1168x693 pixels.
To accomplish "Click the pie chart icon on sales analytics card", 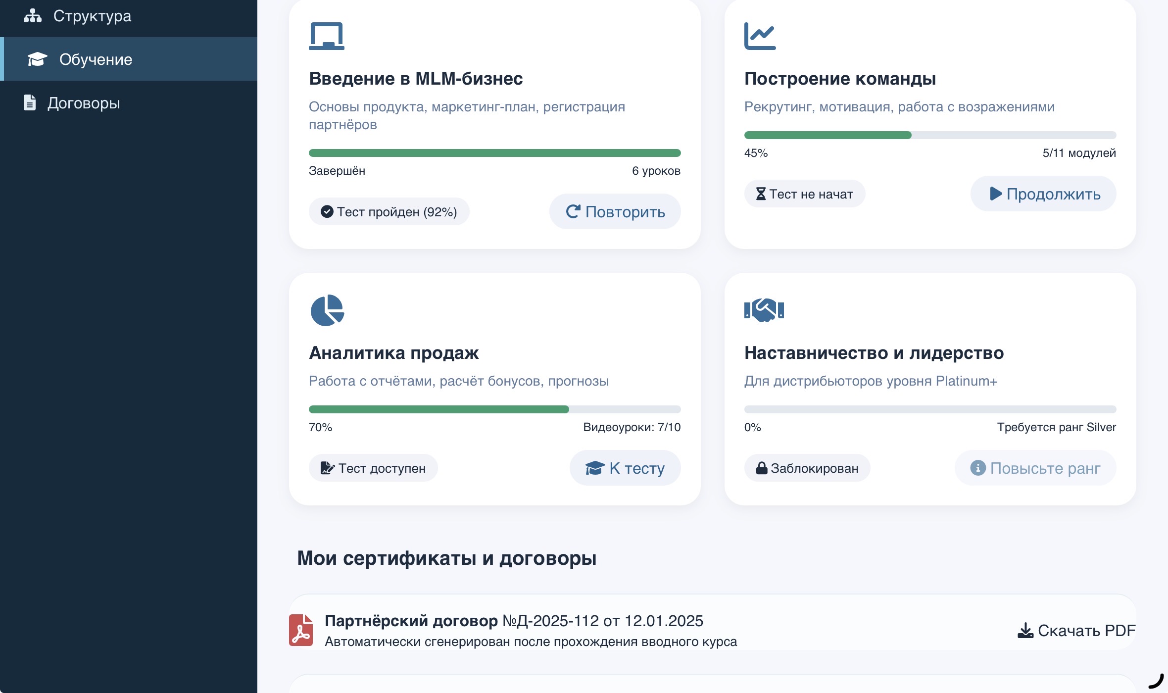I will tap(327, 310).
